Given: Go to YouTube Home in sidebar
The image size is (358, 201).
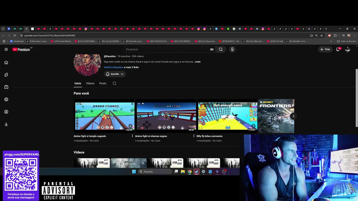Looking at the screenshot, I should pyautogui.click(x=6, y=63).
